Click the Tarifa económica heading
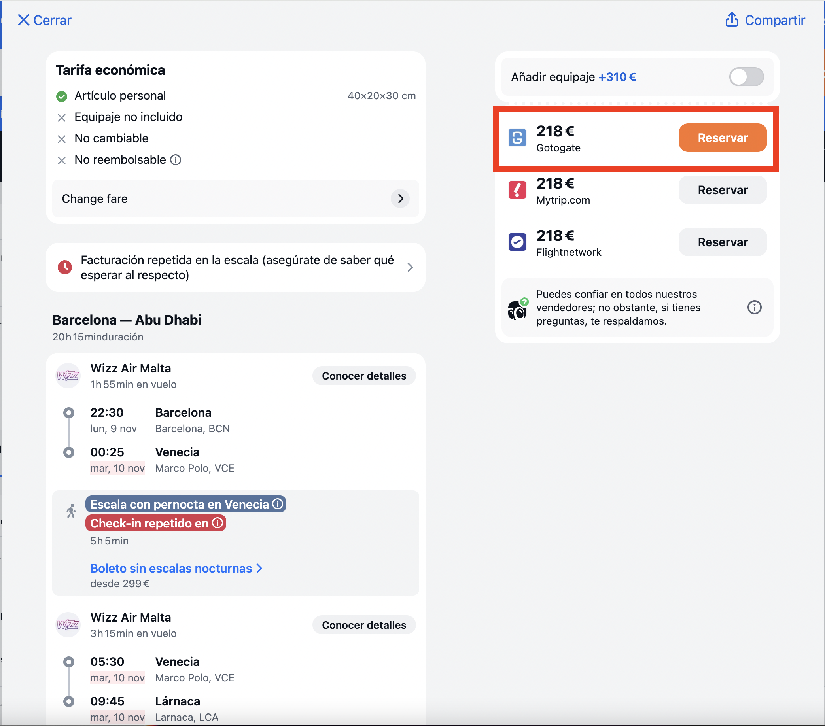 [x=110, y=70]
